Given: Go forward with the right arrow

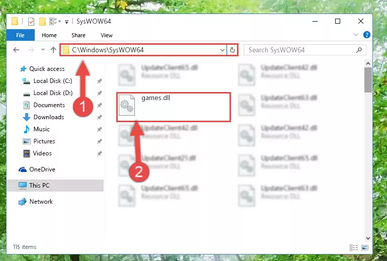Looking at the screenshot, I should tap(31, 50).
